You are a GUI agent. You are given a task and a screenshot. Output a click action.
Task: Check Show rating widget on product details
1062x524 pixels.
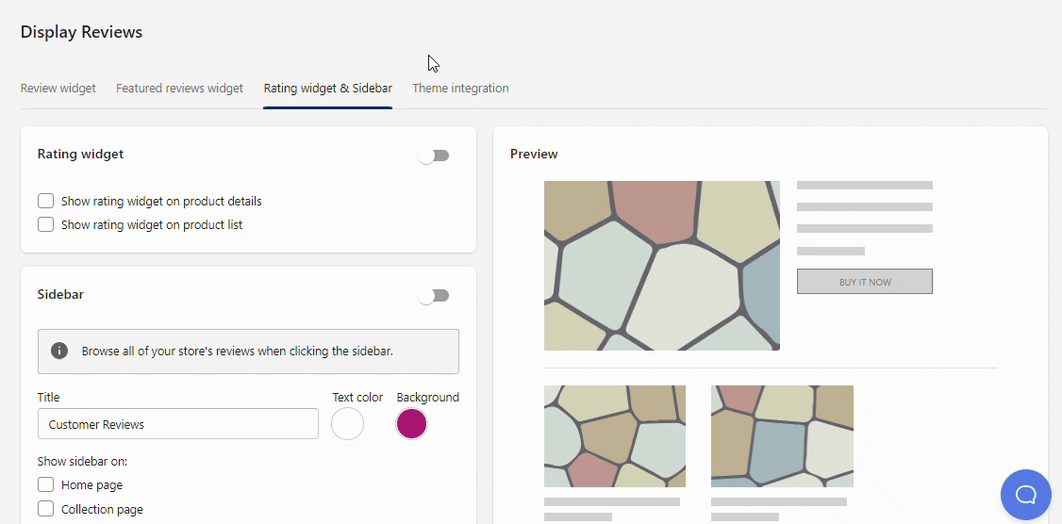coord(45,201)
